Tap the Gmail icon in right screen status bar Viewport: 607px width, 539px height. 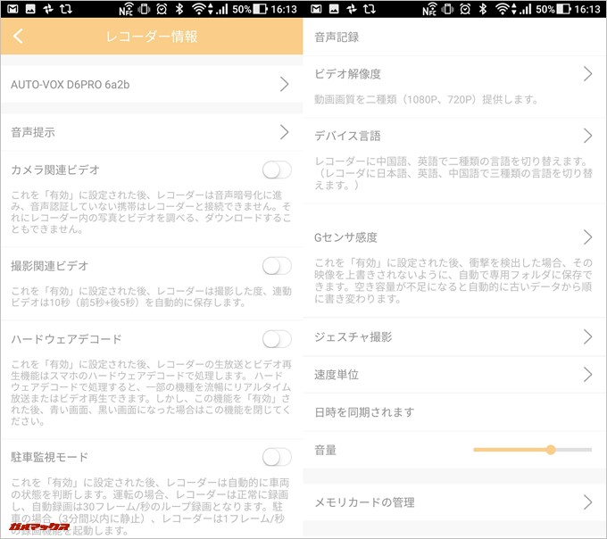[316, 9]
